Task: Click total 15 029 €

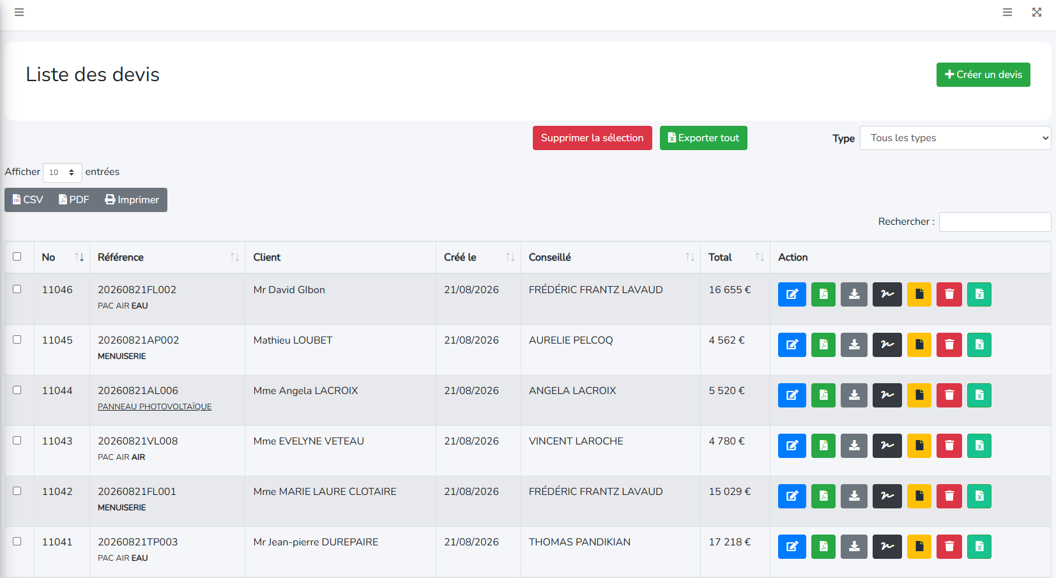Action: pyautogui.click(x=730, y=492)
